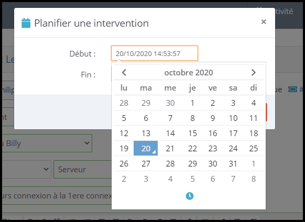
Task: Click the calendar icon in dialog title
Action: (26, 23)
